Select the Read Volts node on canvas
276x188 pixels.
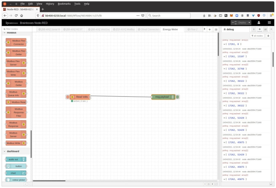[80, 97]
